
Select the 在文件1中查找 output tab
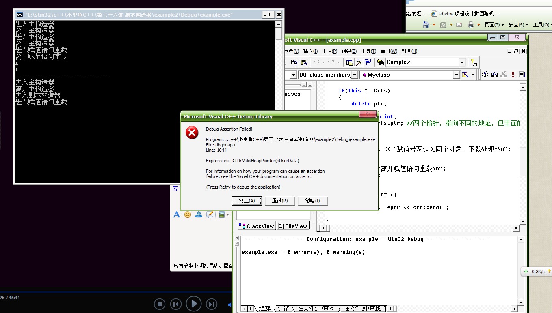coord(316,309)
